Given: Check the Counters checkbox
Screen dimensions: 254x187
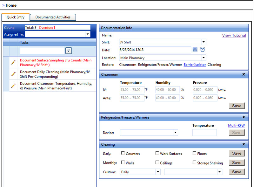Looking at the screenshot, I should pyautogui.click(x=123, y=153).
